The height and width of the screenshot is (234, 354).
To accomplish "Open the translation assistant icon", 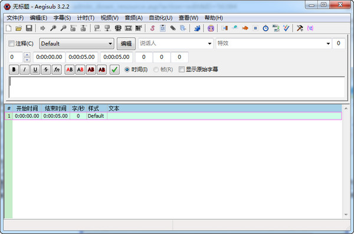I will (245, 28).
